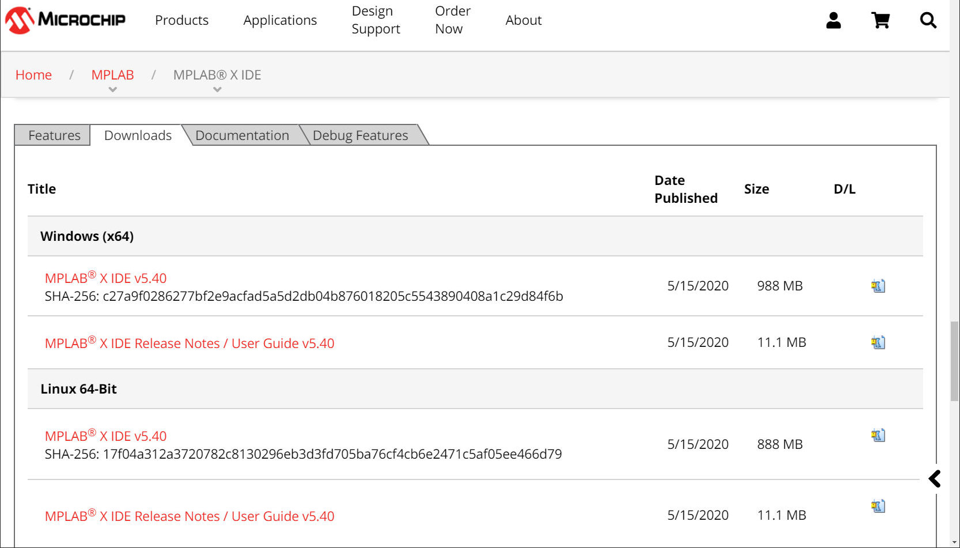Expand the MPLAB X IDE breadcrumb chevron

[x=217, y=89]
